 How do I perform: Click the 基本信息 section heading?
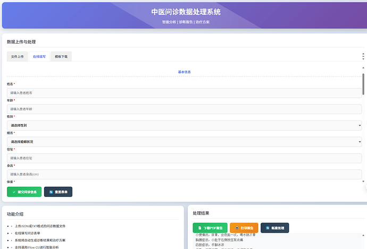(x=184, y=72)
